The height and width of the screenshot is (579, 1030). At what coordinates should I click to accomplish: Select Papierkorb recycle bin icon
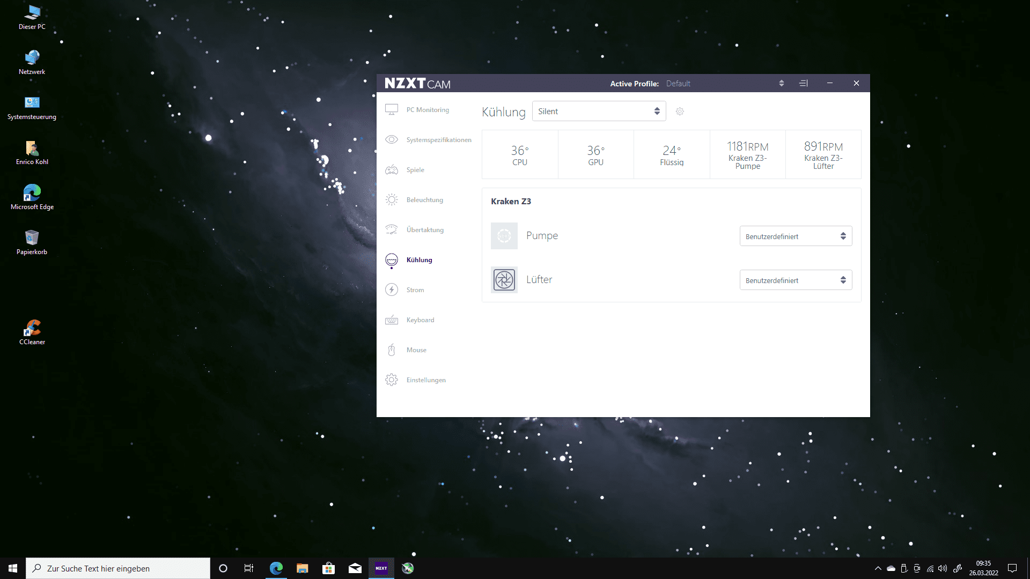(x=32, y=242)
